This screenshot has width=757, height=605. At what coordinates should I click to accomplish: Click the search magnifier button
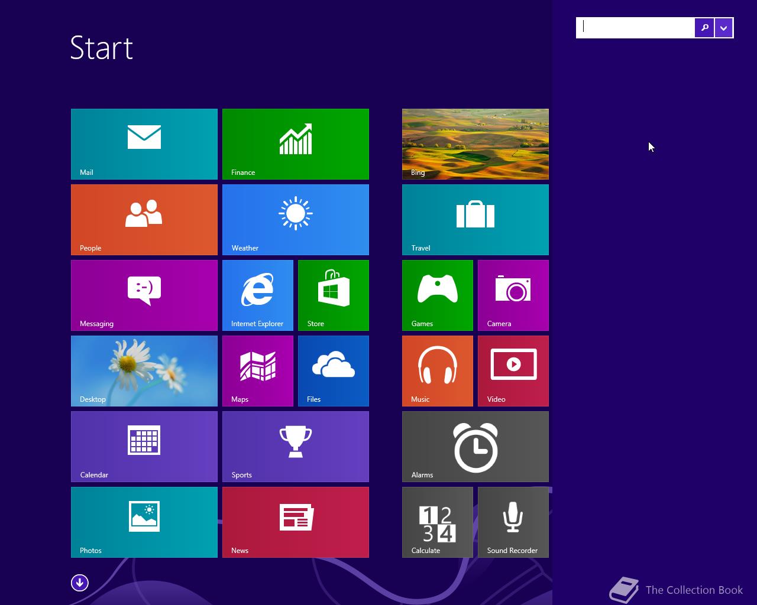[704, 28]
